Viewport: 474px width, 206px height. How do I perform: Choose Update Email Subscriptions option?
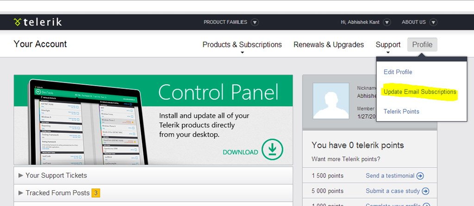pyautogui.click(x=420, y=92)
